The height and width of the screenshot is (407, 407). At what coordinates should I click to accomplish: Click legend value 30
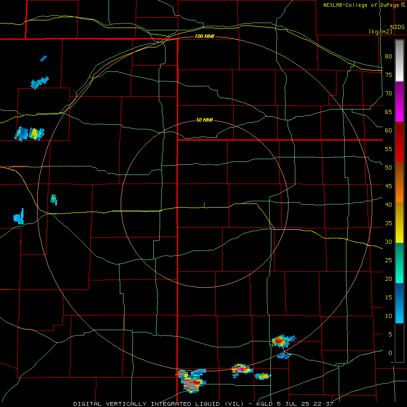point(388,242)
